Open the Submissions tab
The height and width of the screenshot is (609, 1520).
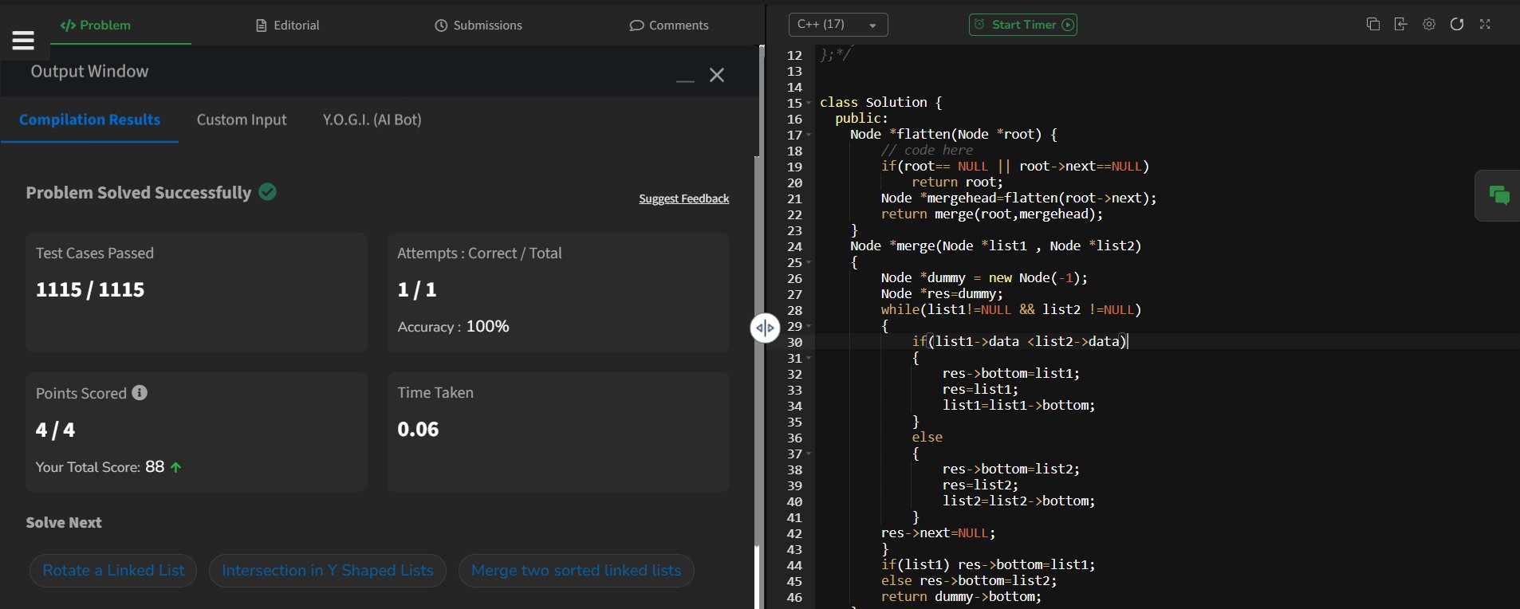tap(478, 26)
